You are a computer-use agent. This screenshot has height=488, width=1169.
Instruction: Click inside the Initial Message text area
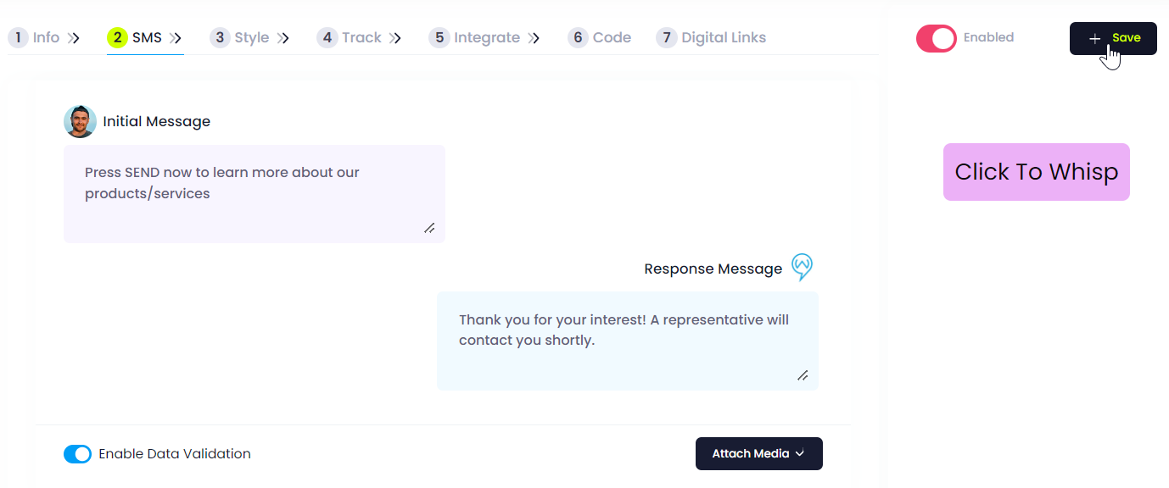pyautogui.click(x=254, y=194)
